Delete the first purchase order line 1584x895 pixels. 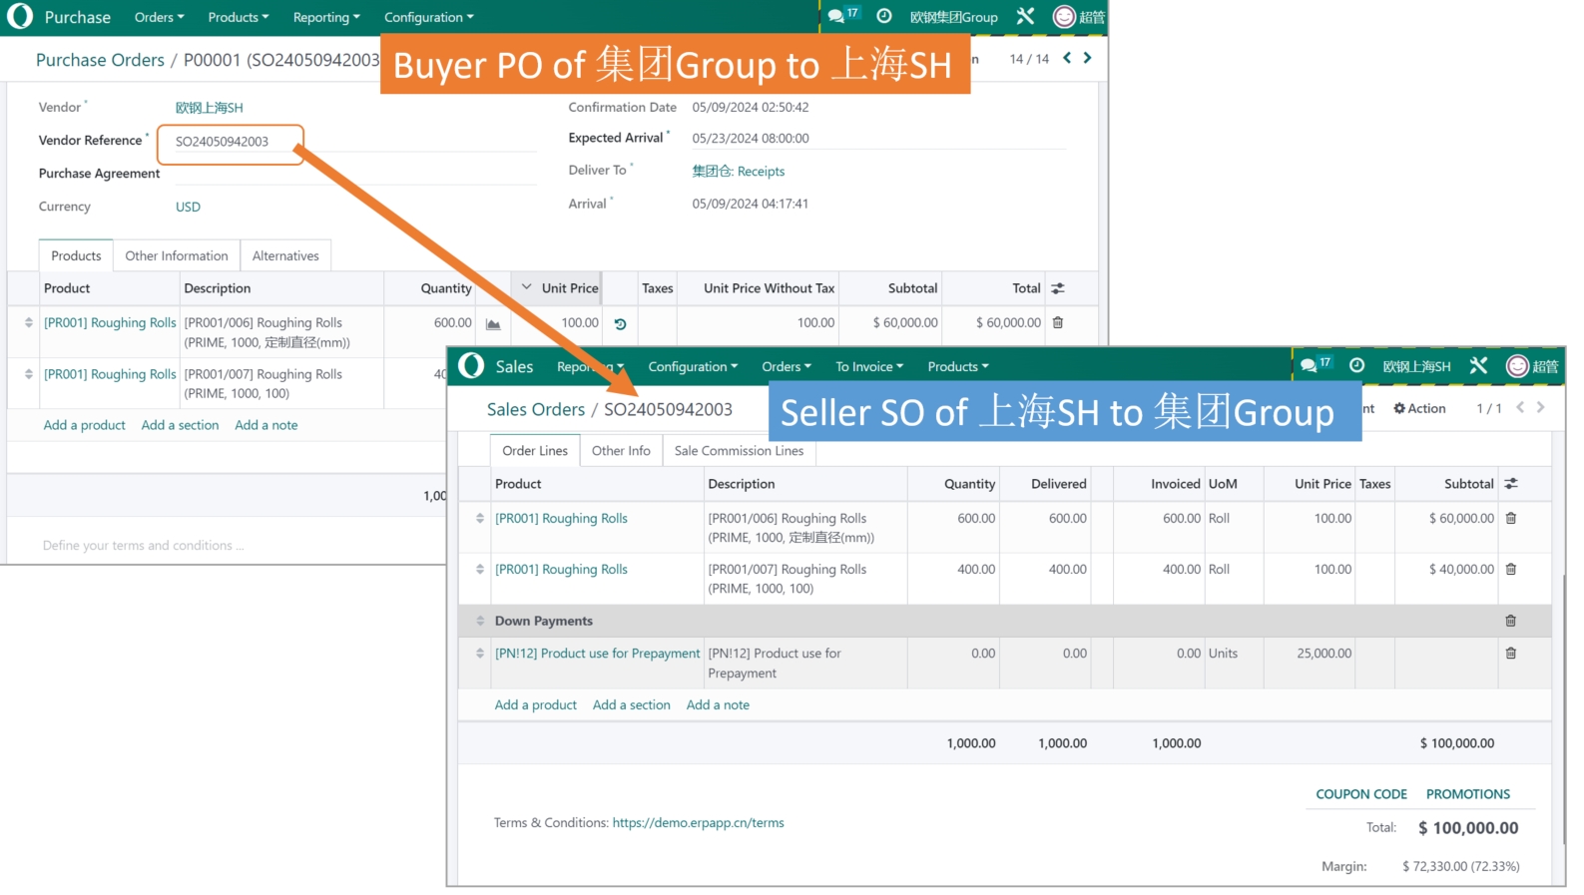coord(1058,322)
